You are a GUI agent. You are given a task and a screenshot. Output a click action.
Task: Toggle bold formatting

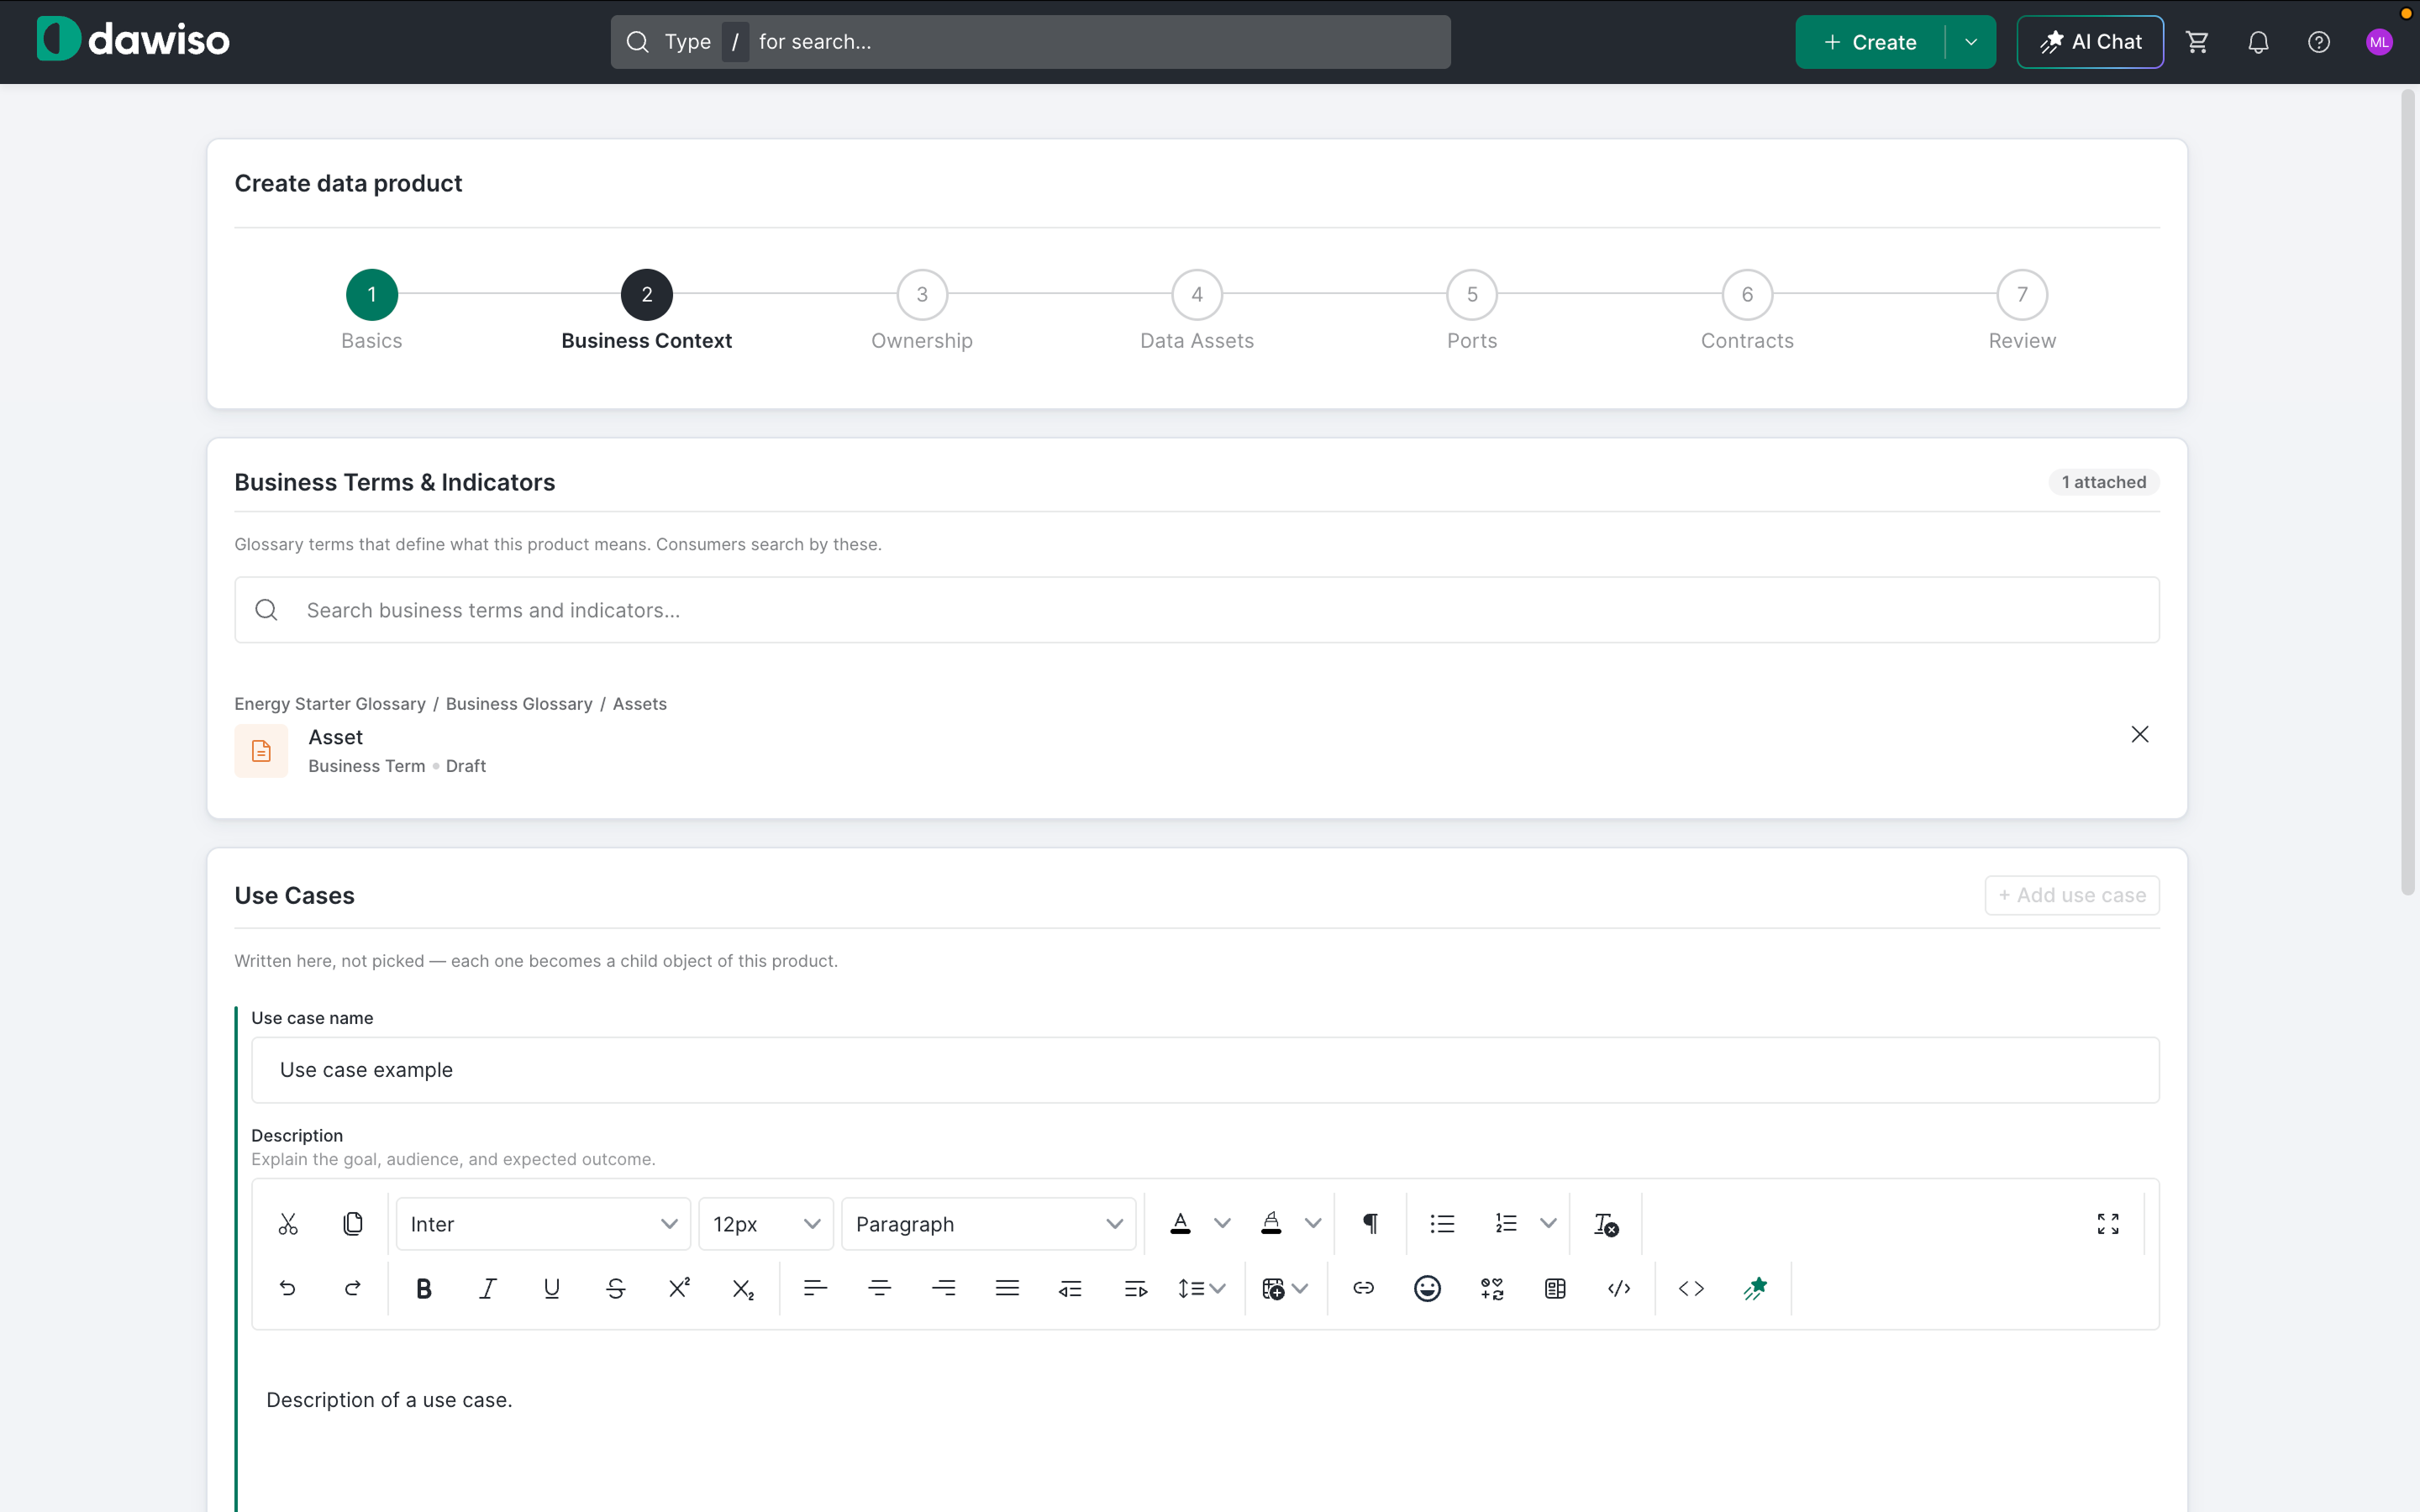(x=424, y=1288)
